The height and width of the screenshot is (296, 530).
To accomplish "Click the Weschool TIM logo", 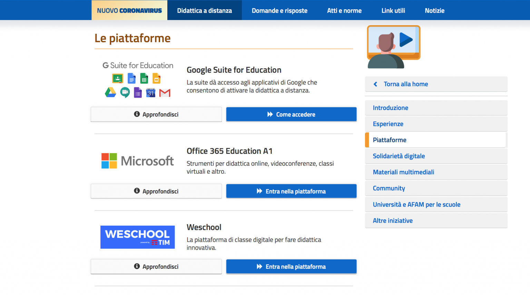I will point(137,237).
